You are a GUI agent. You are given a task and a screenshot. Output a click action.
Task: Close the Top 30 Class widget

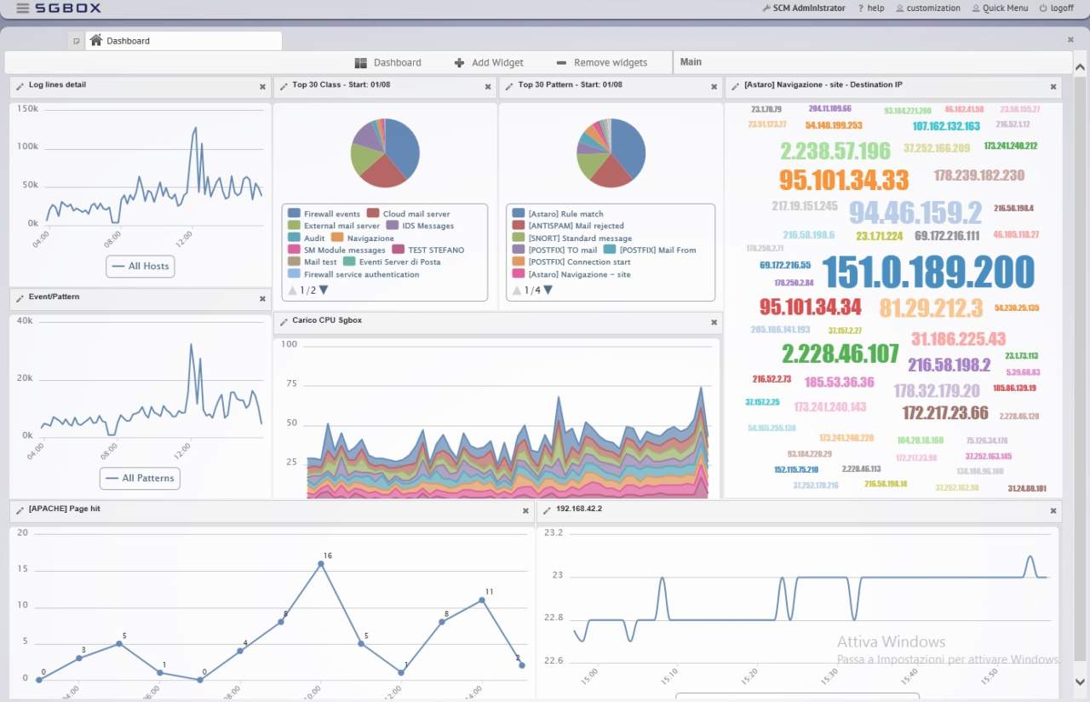[488, 86]
